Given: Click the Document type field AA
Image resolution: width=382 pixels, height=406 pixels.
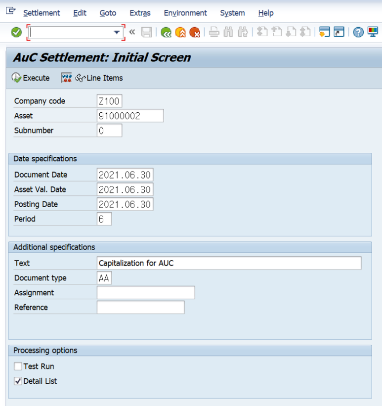Looking at the screenshot, I should (104, 278).
